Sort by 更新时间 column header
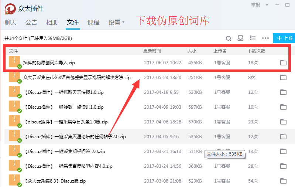The image size is (295, 187). point(152,51)
